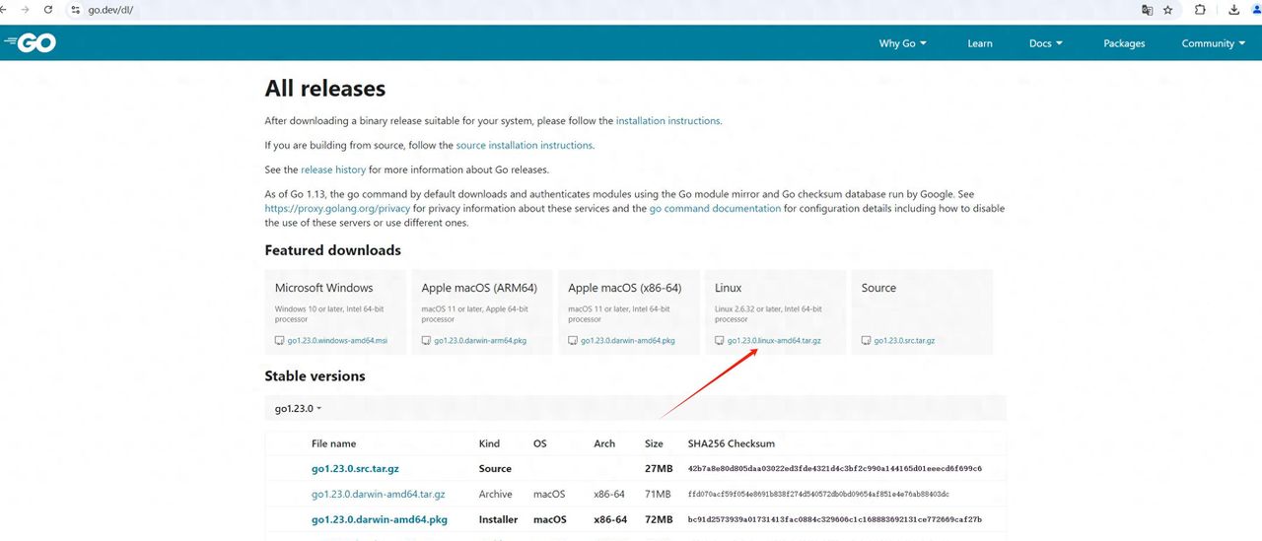1262x541 pixels.
Task: Expand the Why Go dropdown menu
Action: point(902,43)
